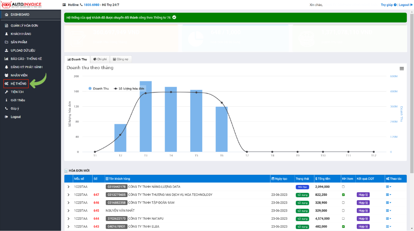Switch to the Công nợ tab
Viewport: 414px width, 231px height.
[120, 59]
